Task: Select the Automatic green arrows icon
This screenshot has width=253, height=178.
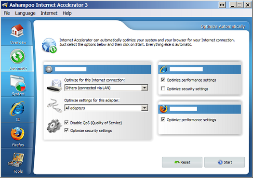Action: (17, 56)
